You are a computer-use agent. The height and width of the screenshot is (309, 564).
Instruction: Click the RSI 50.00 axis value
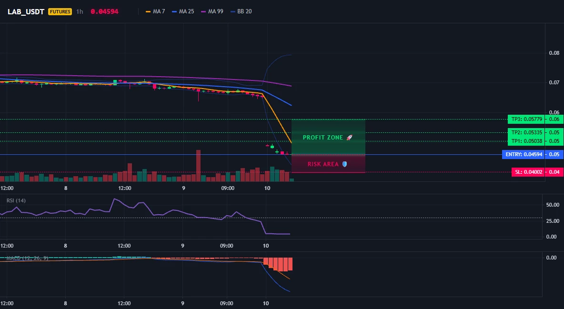(x=553, y=205)
